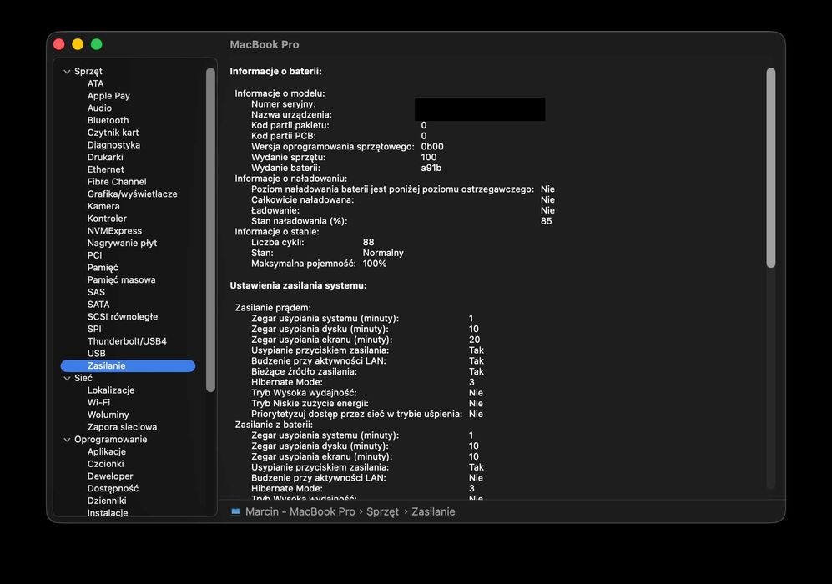This screenshot has width=832, height=584.
Task: Minimize window with yellow button
Action: (78, 44)
